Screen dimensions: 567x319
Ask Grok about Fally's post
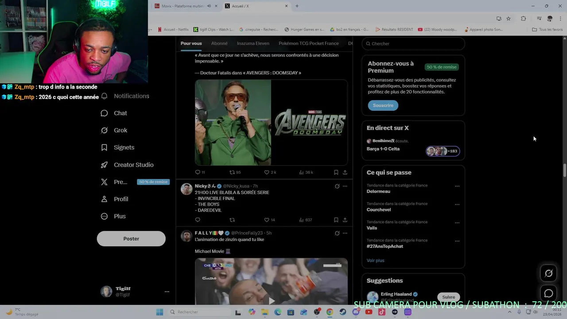point(337,233)
